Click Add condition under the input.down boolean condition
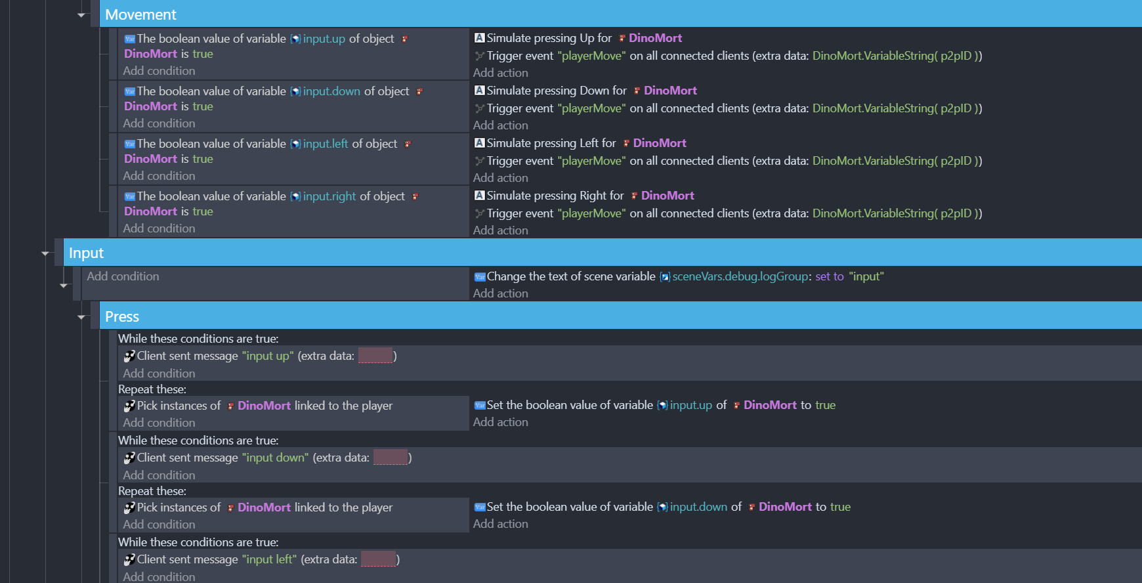Screen dimensions: 1142x583 click(x=159, y=123)
